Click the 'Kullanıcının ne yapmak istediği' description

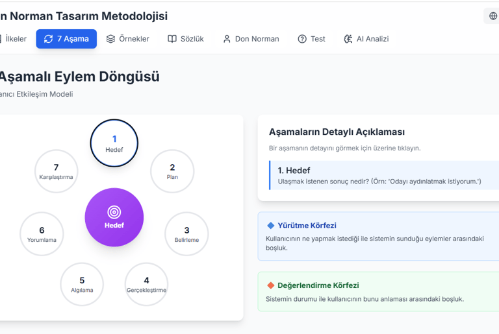click(x=375, y=243)
